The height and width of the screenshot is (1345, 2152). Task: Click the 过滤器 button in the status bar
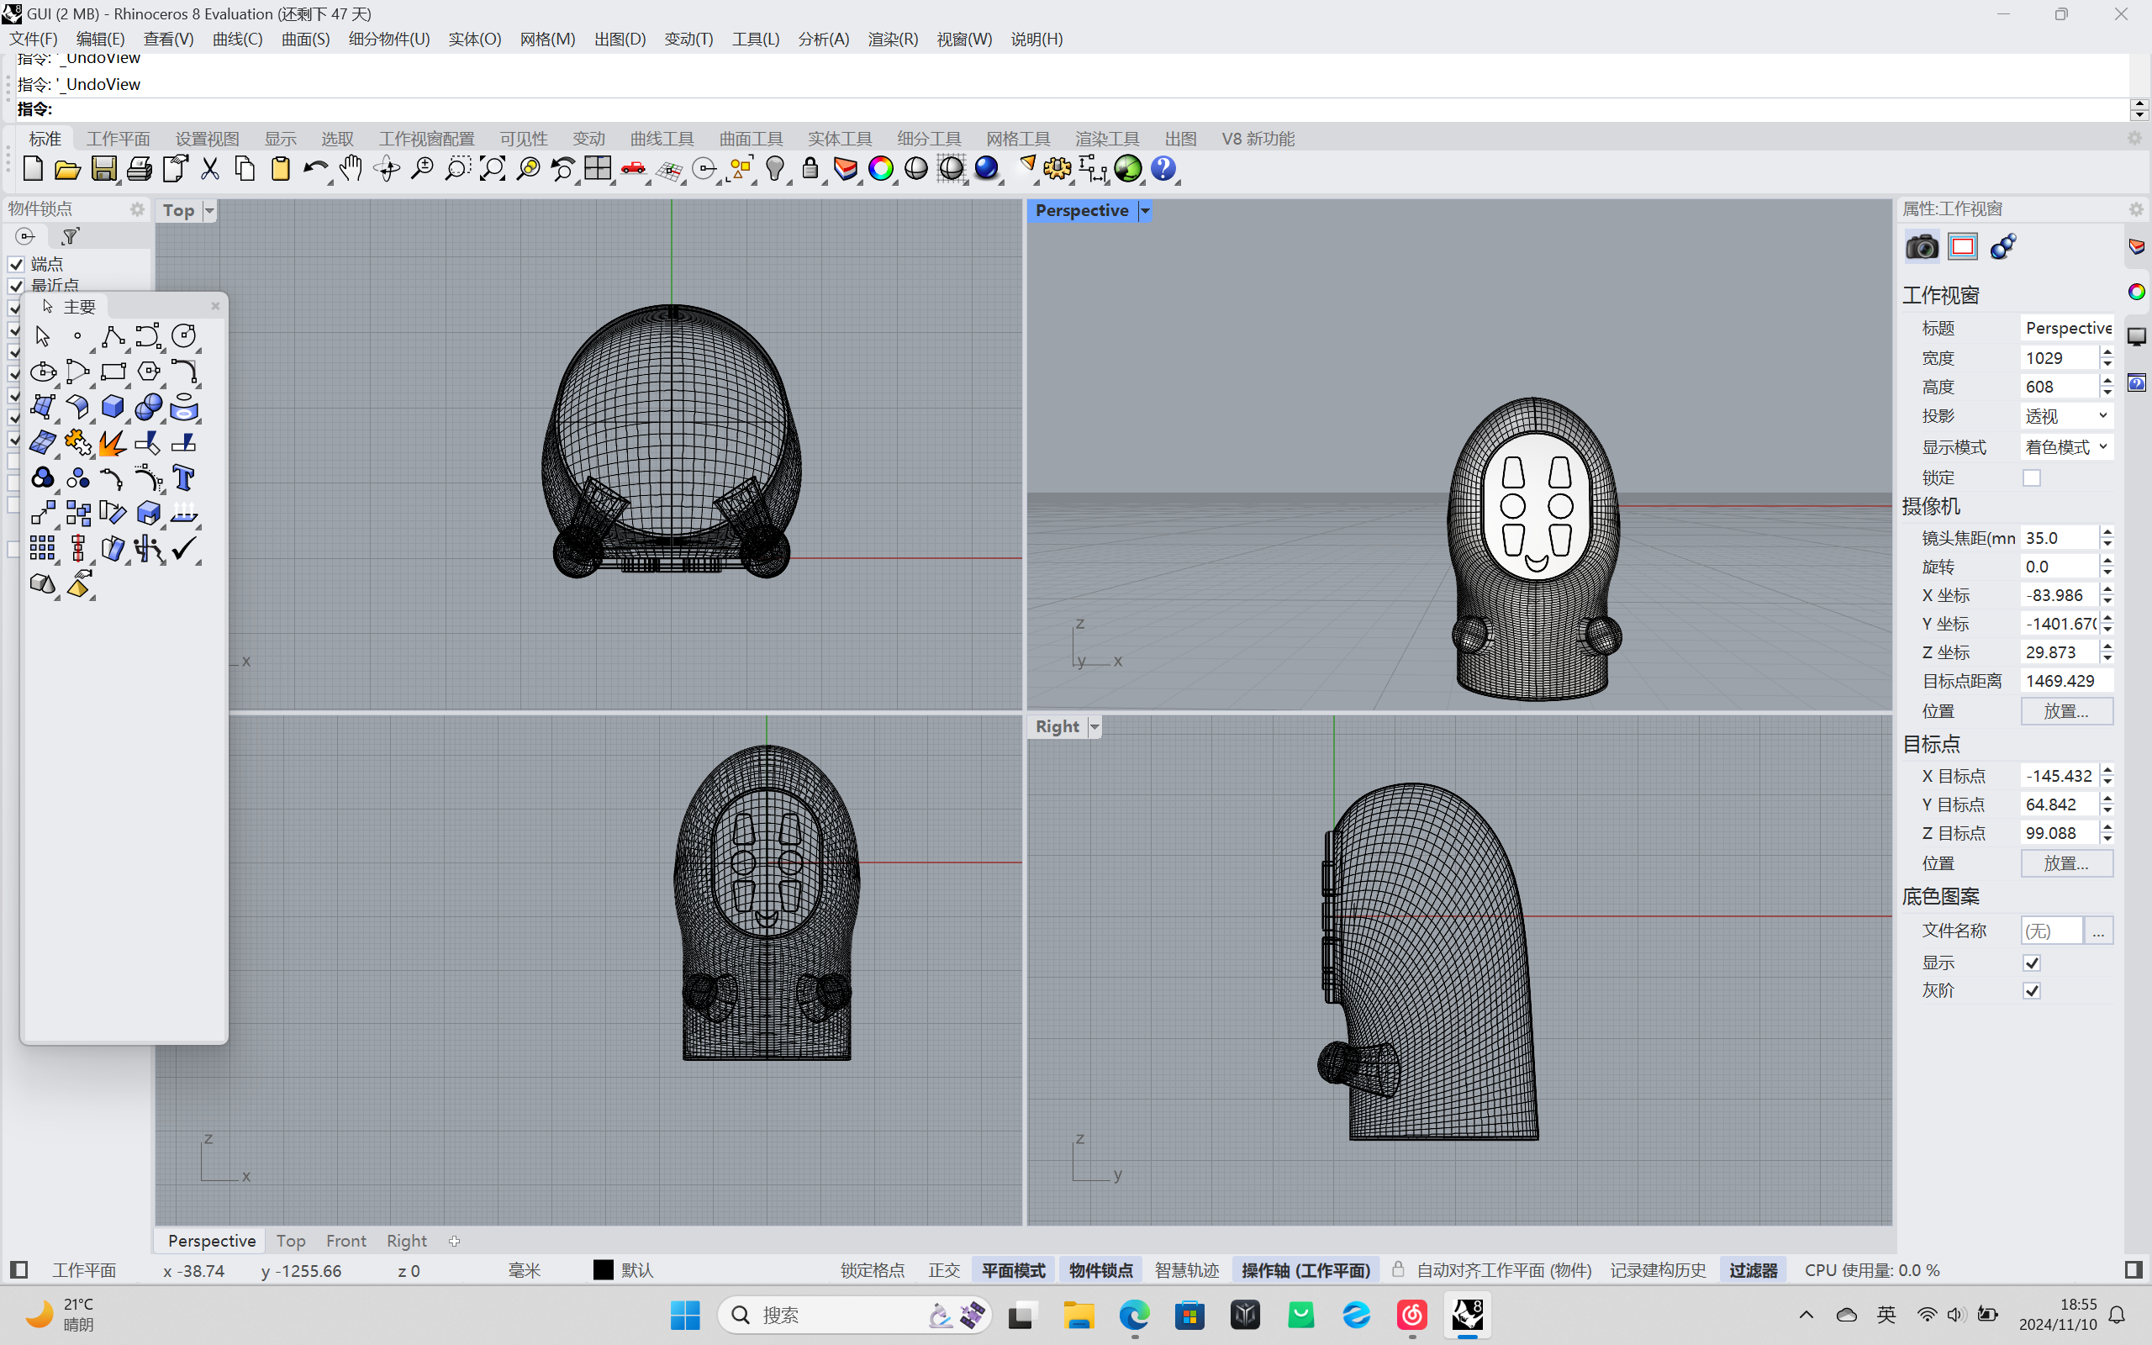pos(1753,1270)
